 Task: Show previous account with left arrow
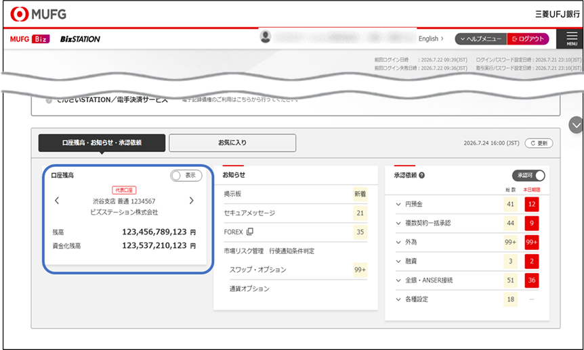pyautogui.click(x=57, y=201)
